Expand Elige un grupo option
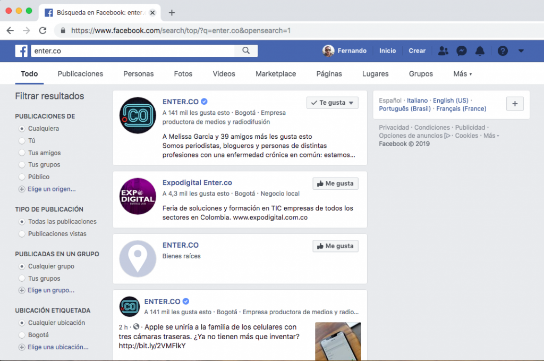Viewport: 544px width, 361px height. click(51, 290)
